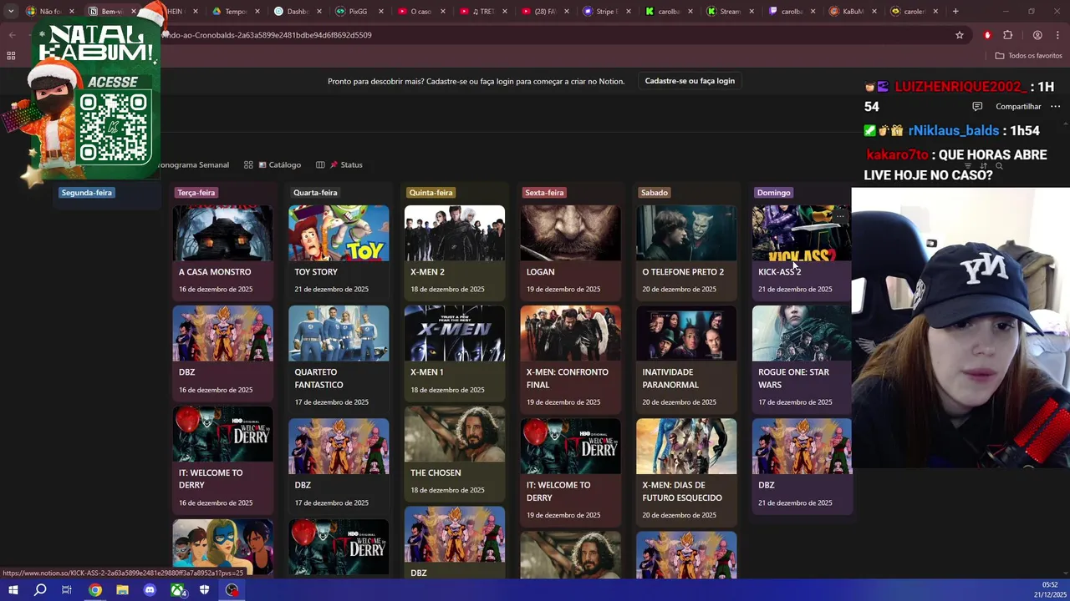Open Discord from the taskbar
Viewport: 1070px width, 601px height.
pyautogui.click(x=150, y=590)
